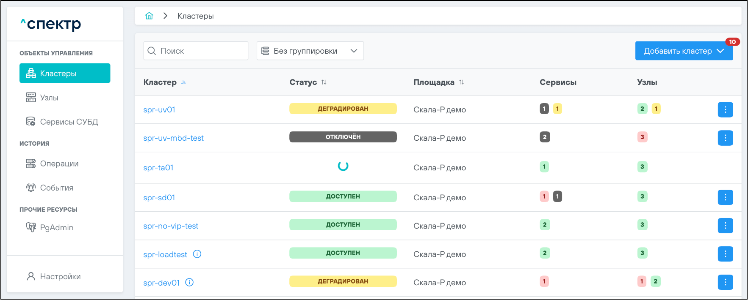Screen dimensions: 748x300
Task: Click the red 10 notification badge
Action: (732, 42)
